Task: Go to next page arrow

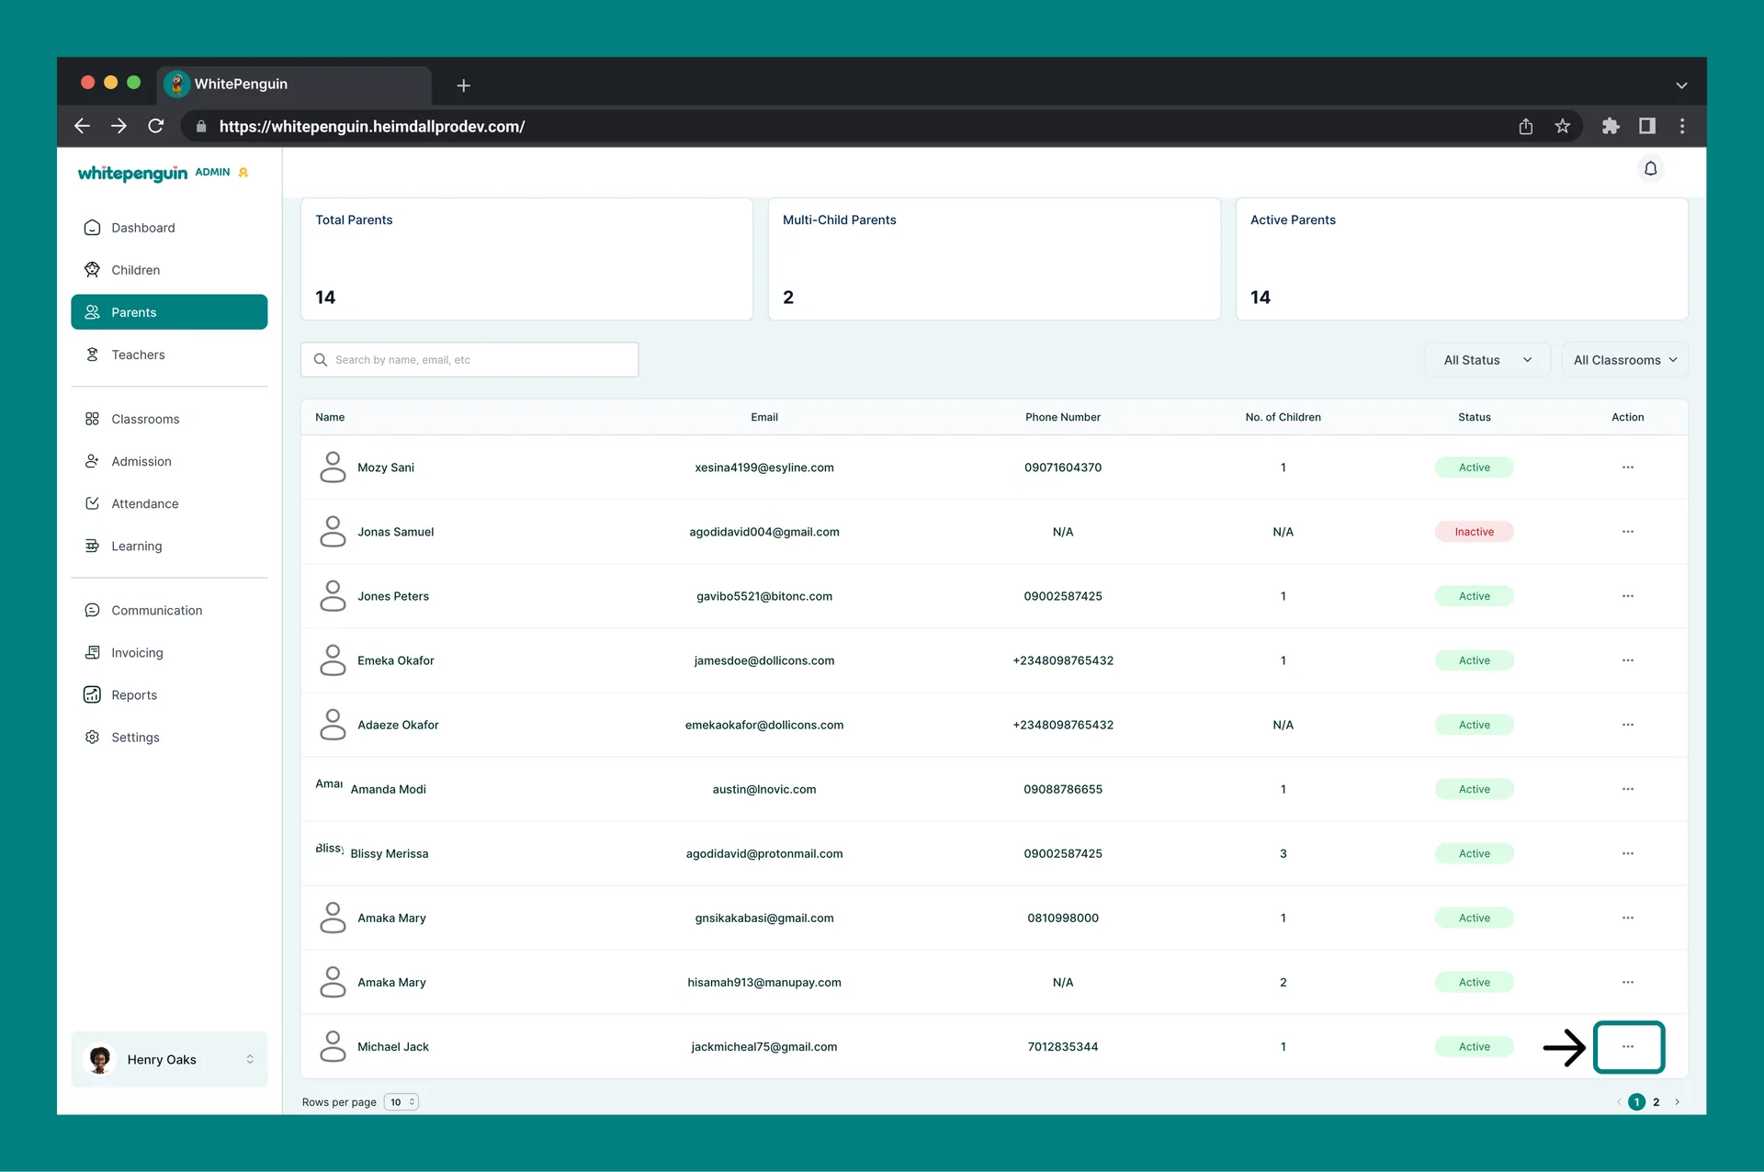Action: click(x=1677, y=1102)
